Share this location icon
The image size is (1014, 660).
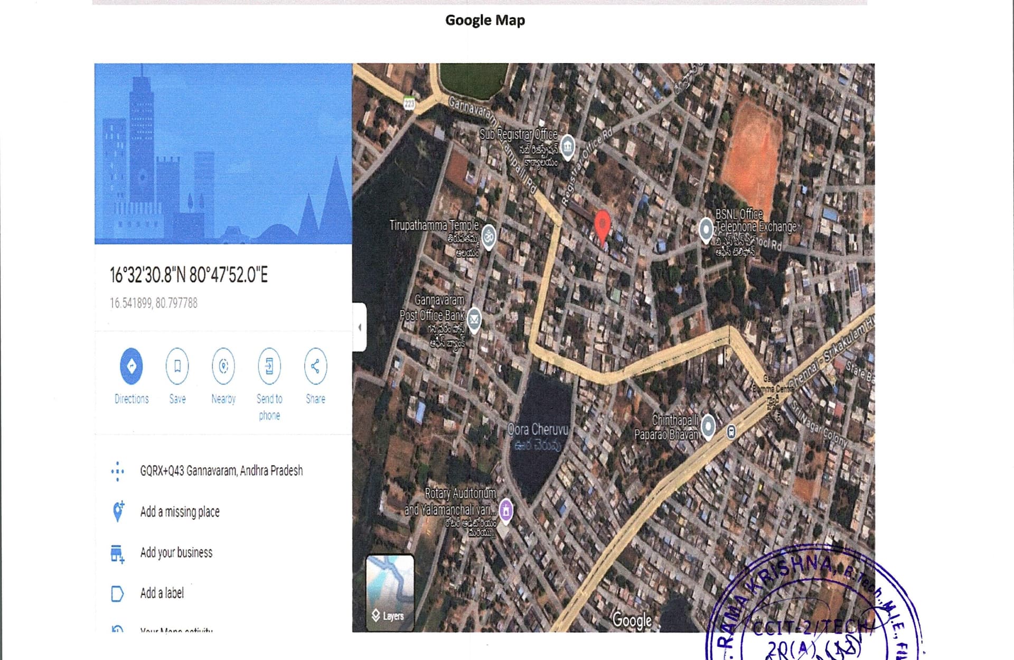tap(315, 366)
